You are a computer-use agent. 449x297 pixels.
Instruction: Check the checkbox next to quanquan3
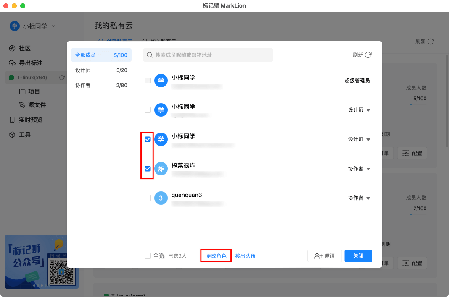click(148, 198)
